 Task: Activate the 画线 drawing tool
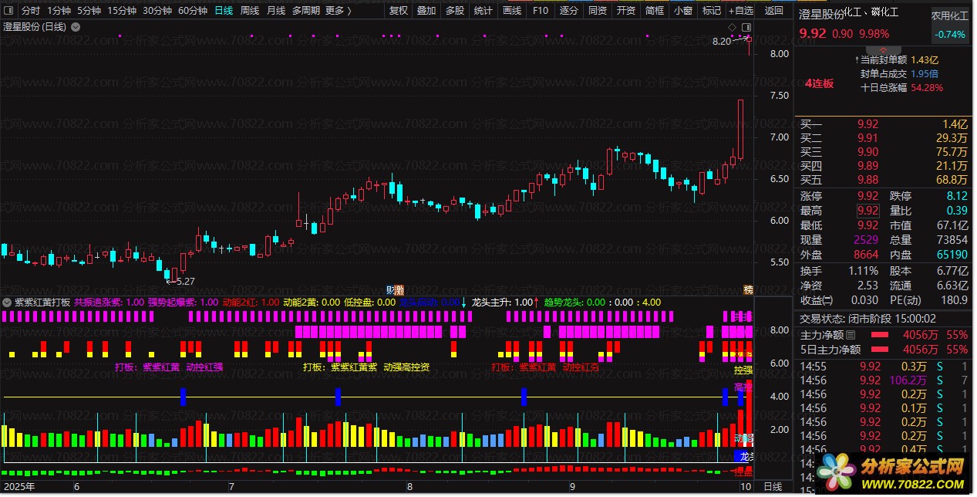click(x=512, y=11)
